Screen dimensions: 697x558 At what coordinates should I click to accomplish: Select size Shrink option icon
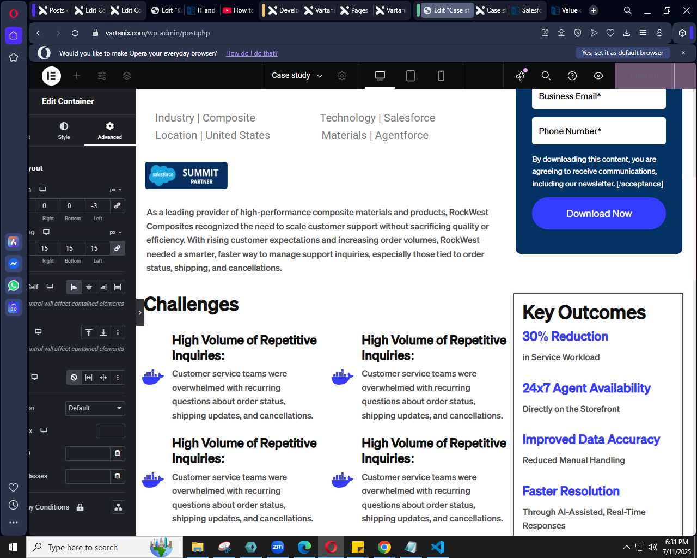(x=103, y=377)
